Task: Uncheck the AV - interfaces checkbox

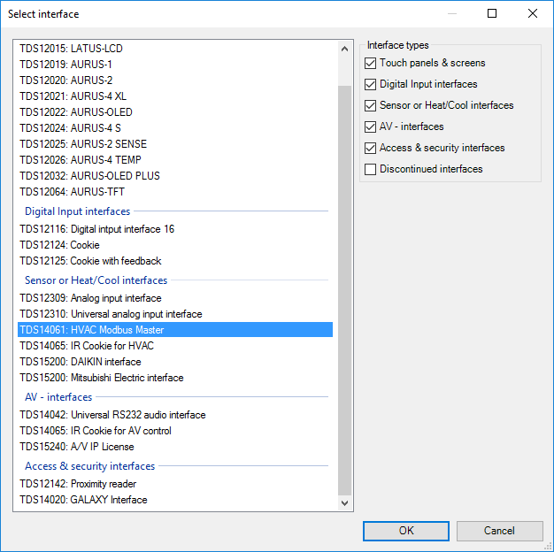Action: point(371,126)
